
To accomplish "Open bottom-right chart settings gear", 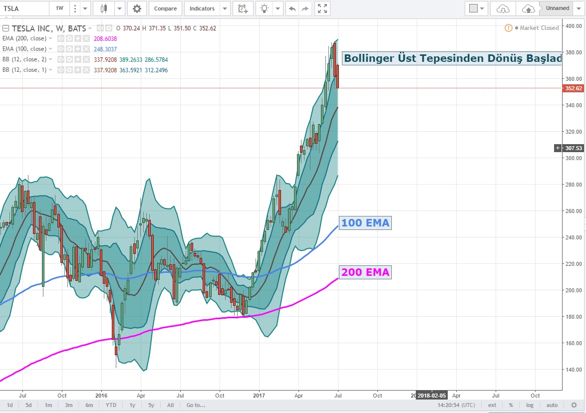I will [x=574, y=405].
